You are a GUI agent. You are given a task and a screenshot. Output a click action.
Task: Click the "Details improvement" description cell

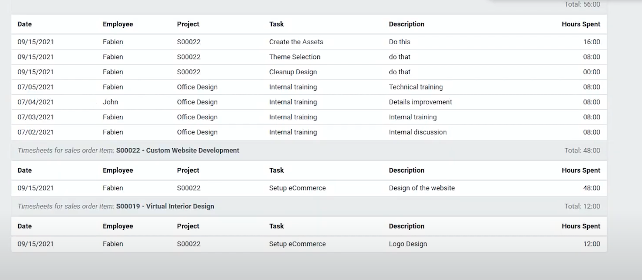tap(420, 102)
